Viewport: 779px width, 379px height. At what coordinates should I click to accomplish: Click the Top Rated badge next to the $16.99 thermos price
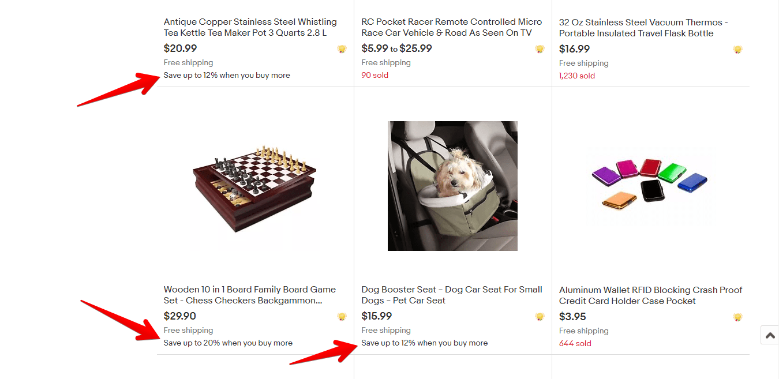tap(737, 50)
